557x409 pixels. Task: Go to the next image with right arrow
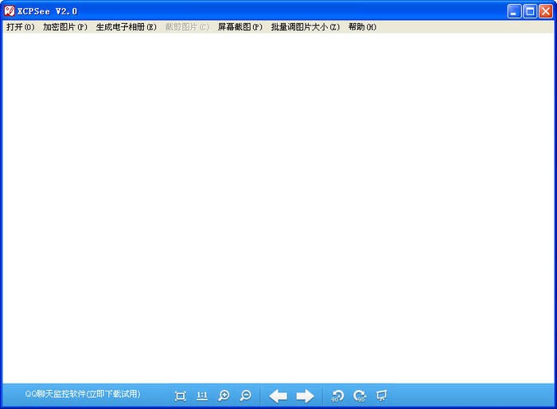coord(305,395)
